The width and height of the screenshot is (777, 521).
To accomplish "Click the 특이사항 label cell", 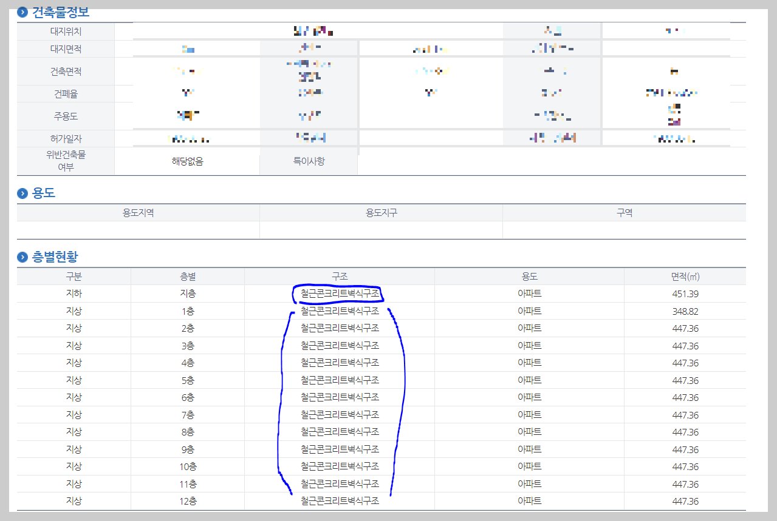I will click(x=309, y=162).
